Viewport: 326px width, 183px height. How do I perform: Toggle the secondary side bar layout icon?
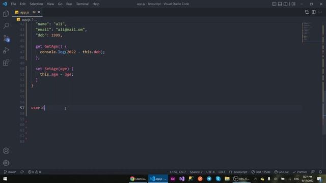click(x=286, y=4)
